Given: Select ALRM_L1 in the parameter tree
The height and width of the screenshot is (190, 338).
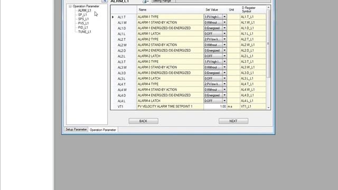Looking at the screenshot, I should [84, 11].
